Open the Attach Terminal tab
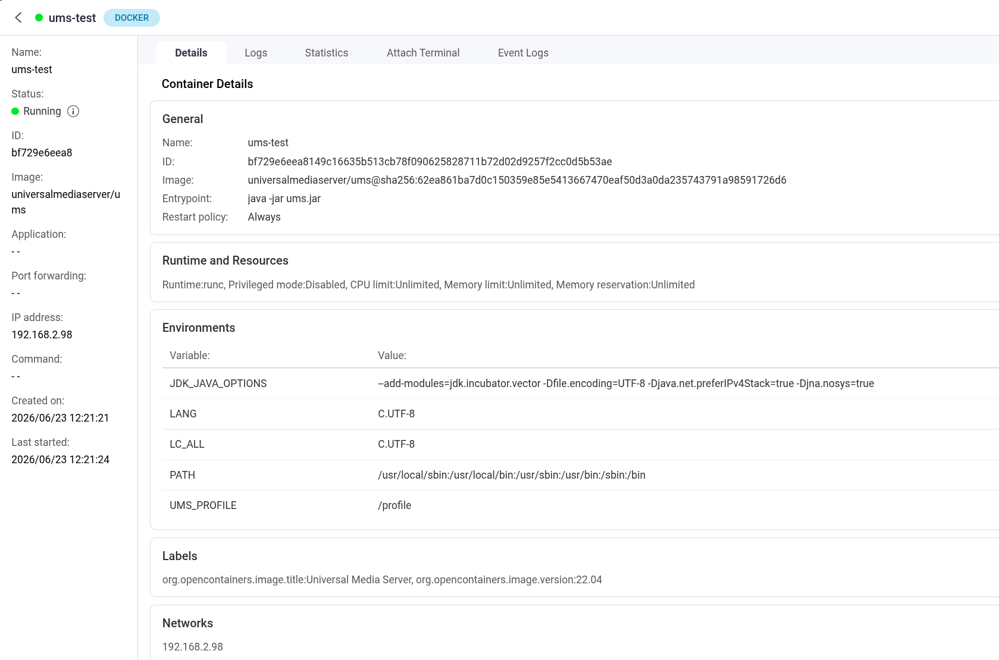This screenshot has width=999, height=660. [x=423, y=53]
